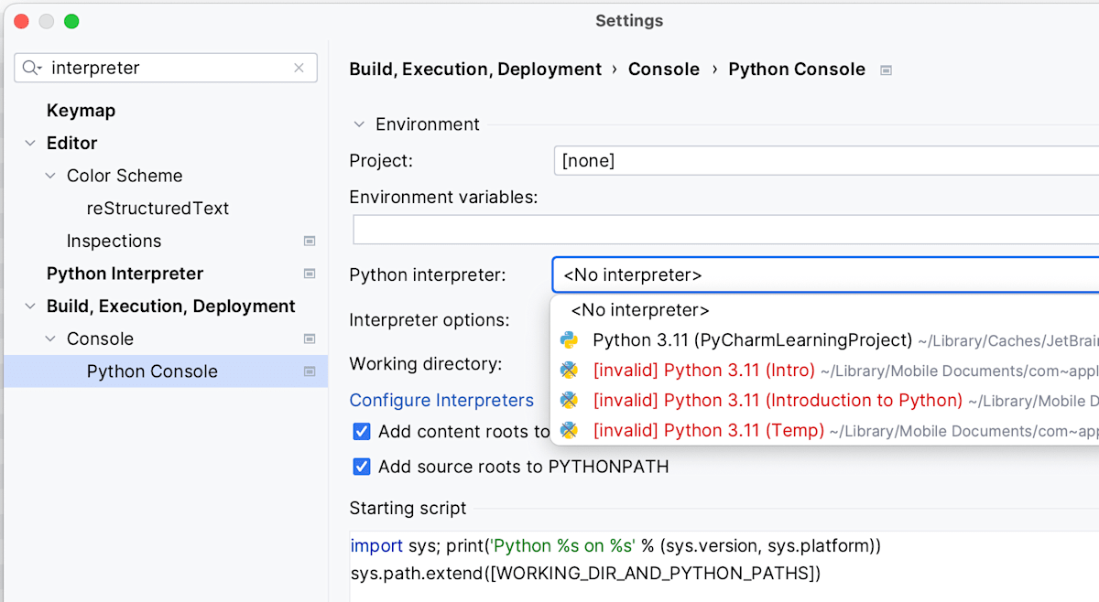The height and width of the screenshot is (602, 1099).
Task: Select reStructuredText in the settings tree
Action: click(x=158, y=209)
